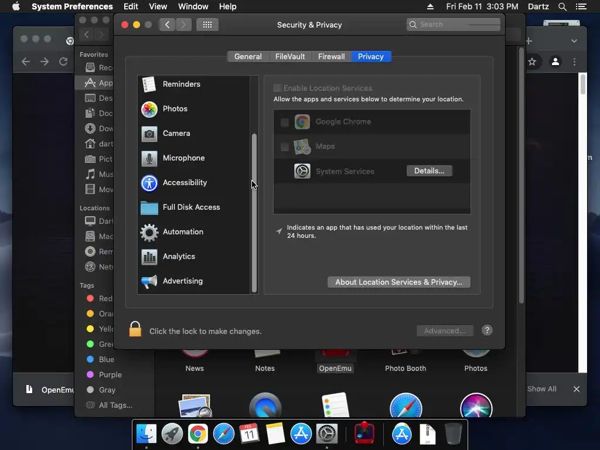Open the Edit menu
This screenshot has width=600, height=450.
pos(131,6)
